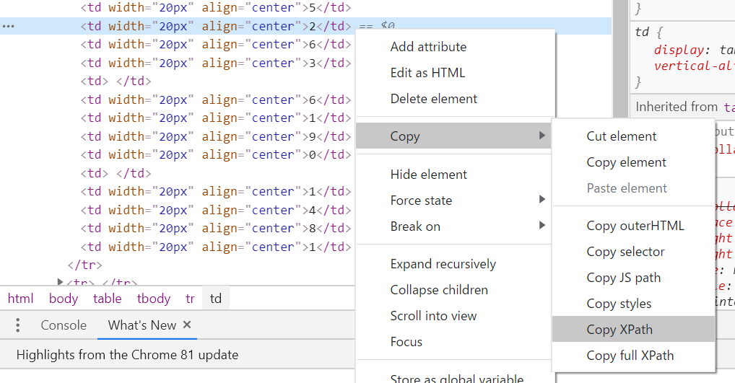Viewport: 735px width, 383px height.
Task: Select the td row containing value 9
Action: 217,136
